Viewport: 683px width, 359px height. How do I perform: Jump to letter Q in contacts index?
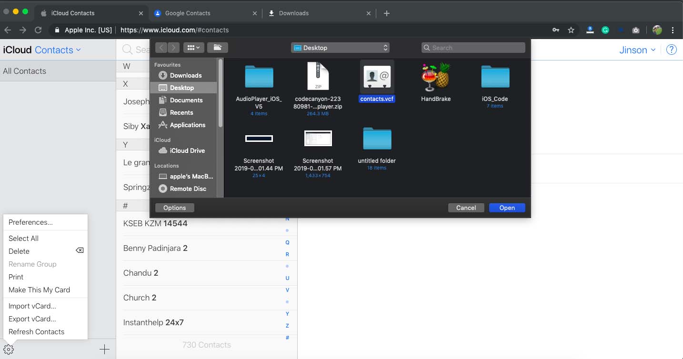pyautogui.click(x=287, y=242)
